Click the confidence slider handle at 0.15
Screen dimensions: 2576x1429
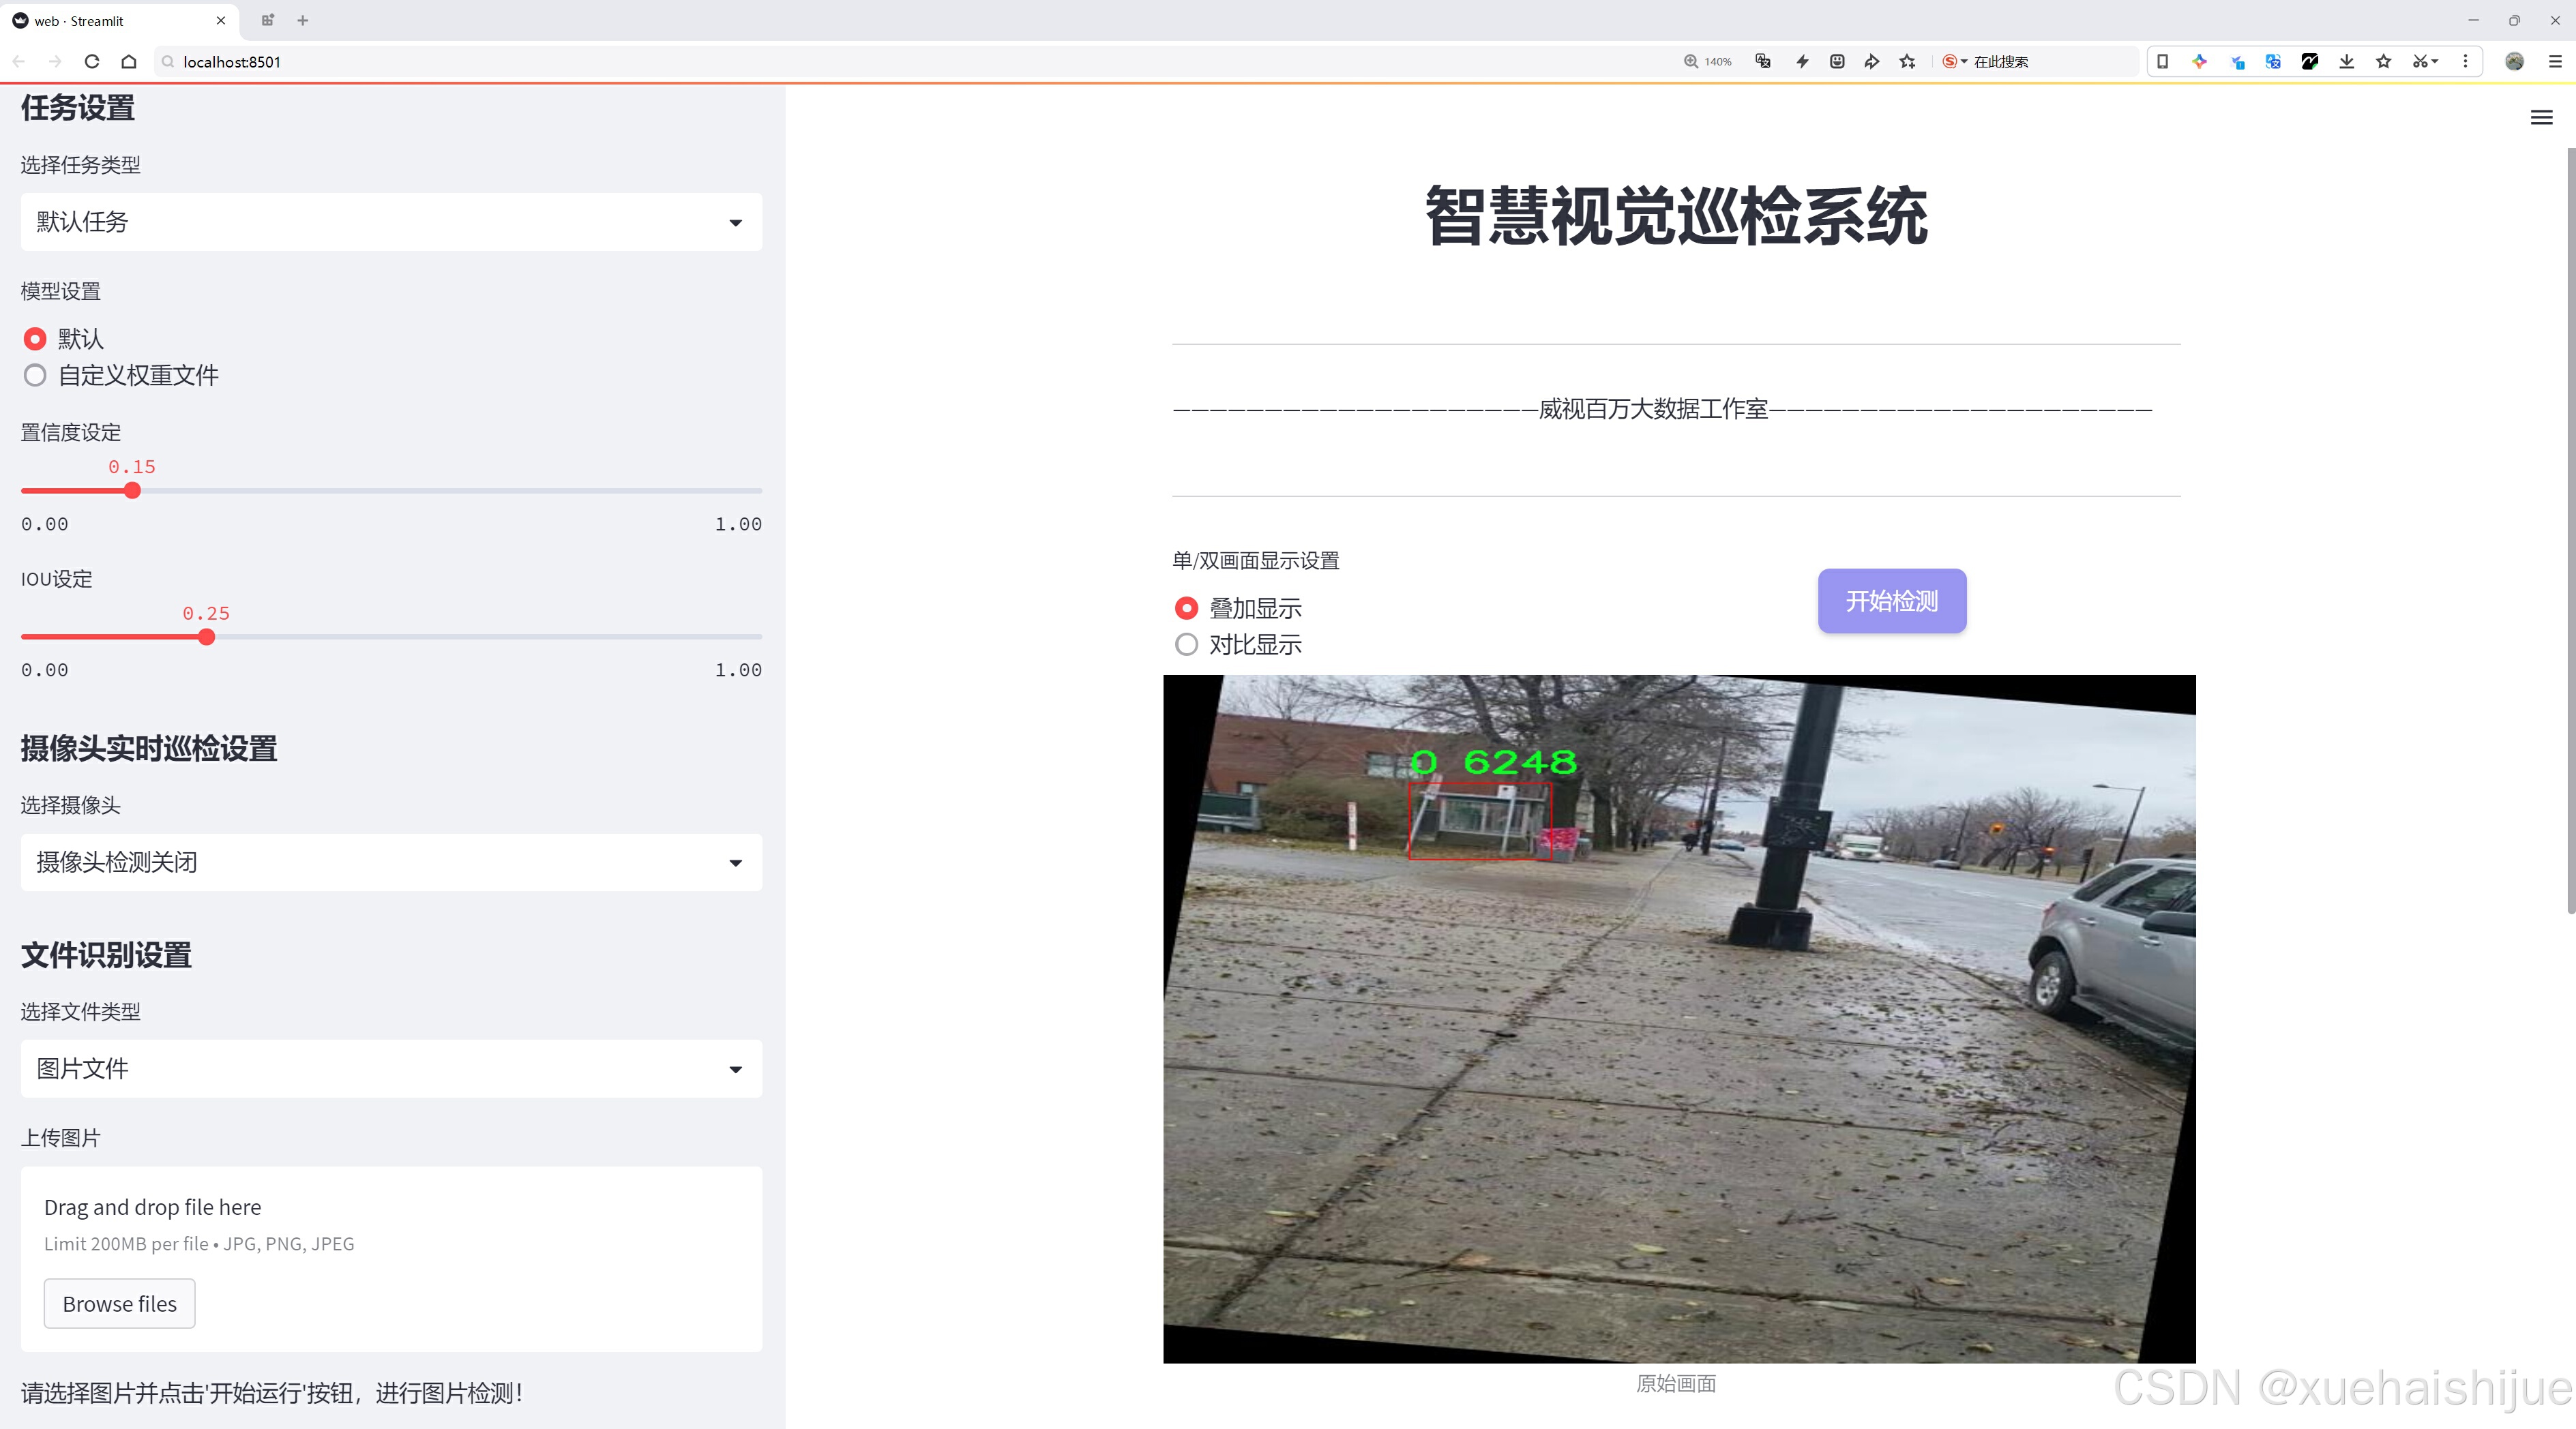pos(132,491)
